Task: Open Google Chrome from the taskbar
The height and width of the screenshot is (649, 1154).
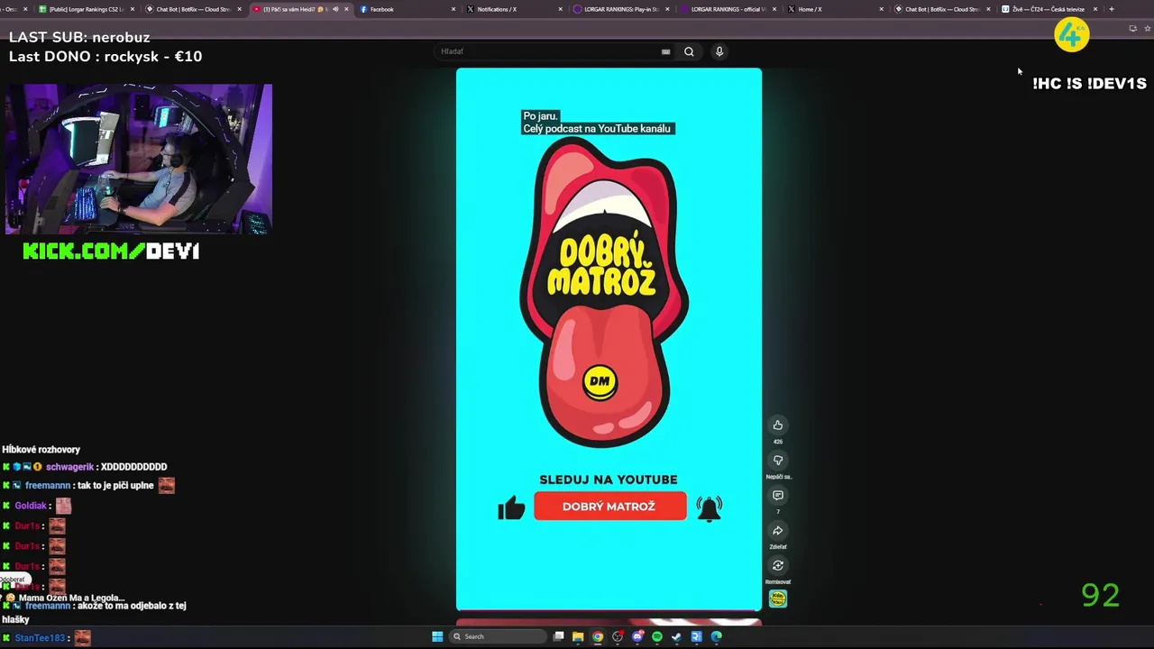Action: (x=598, y=636)
